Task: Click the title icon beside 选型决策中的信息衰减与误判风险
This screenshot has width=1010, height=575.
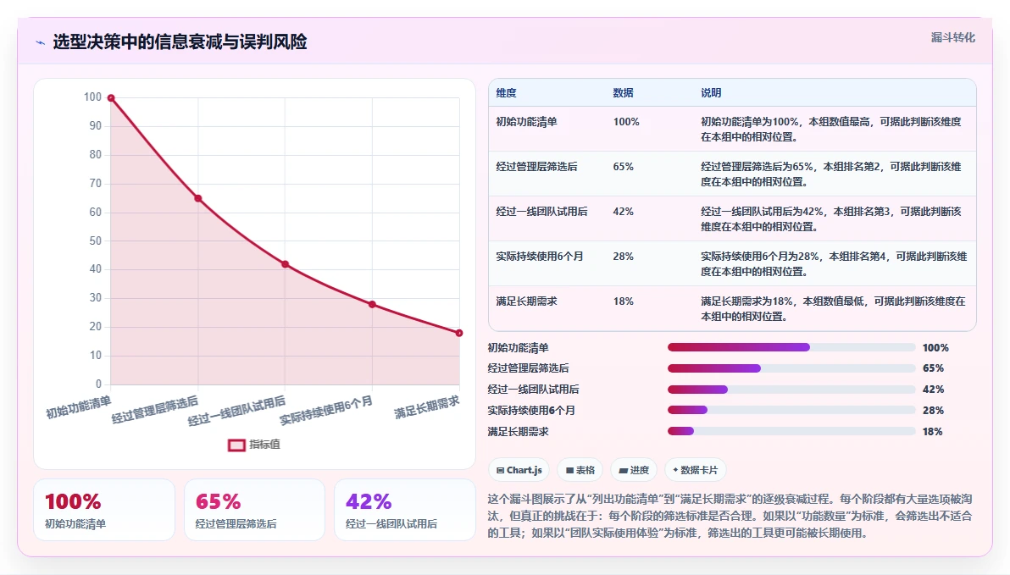Action: click(x=40, y=42)
